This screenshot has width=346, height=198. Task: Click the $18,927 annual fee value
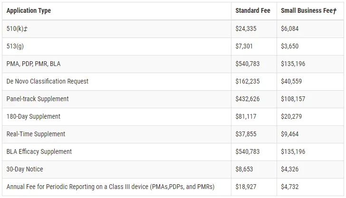tap(246, 187)
